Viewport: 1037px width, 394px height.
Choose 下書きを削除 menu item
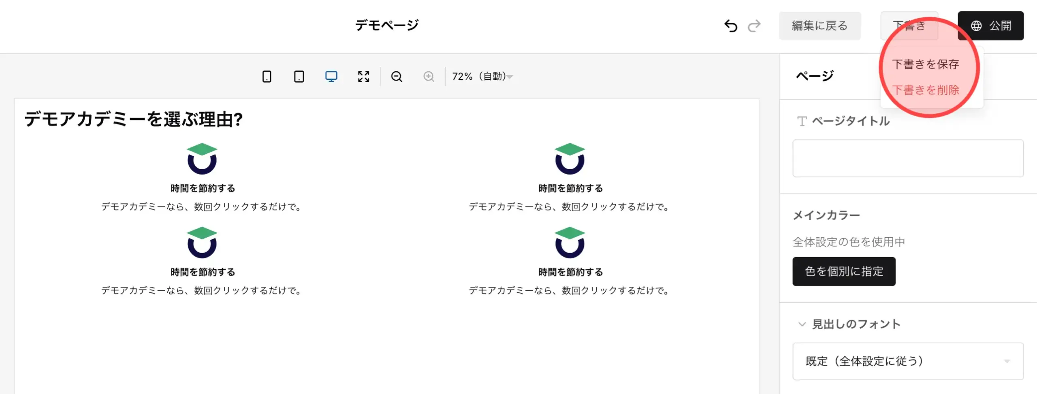click(x=926, y=90)
